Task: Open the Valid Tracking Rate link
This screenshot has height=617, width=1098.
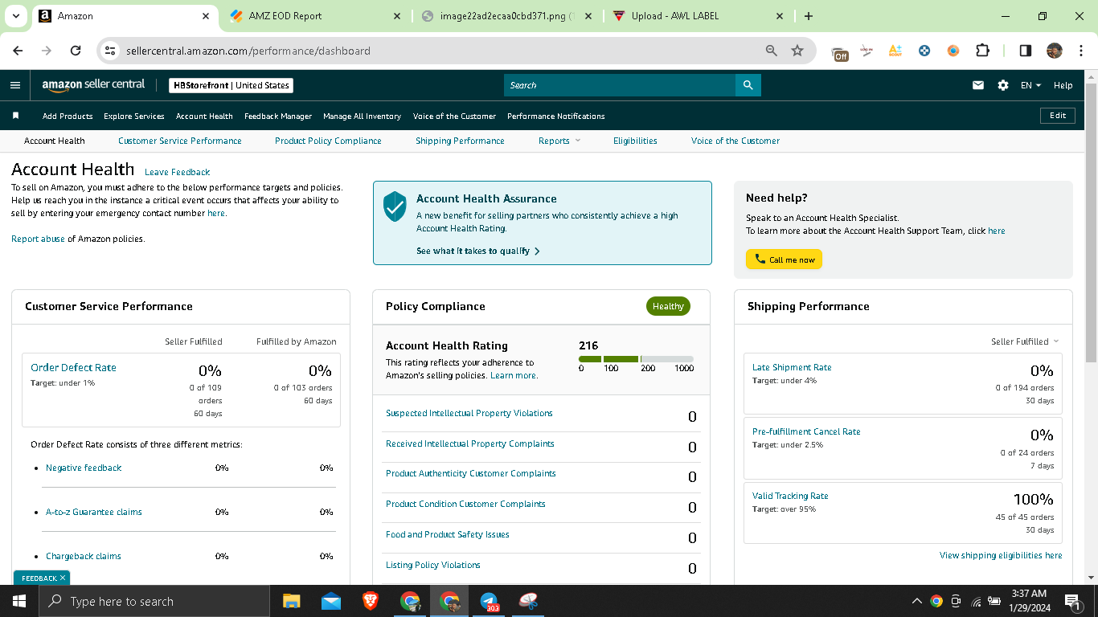Action: coord(790,496)
